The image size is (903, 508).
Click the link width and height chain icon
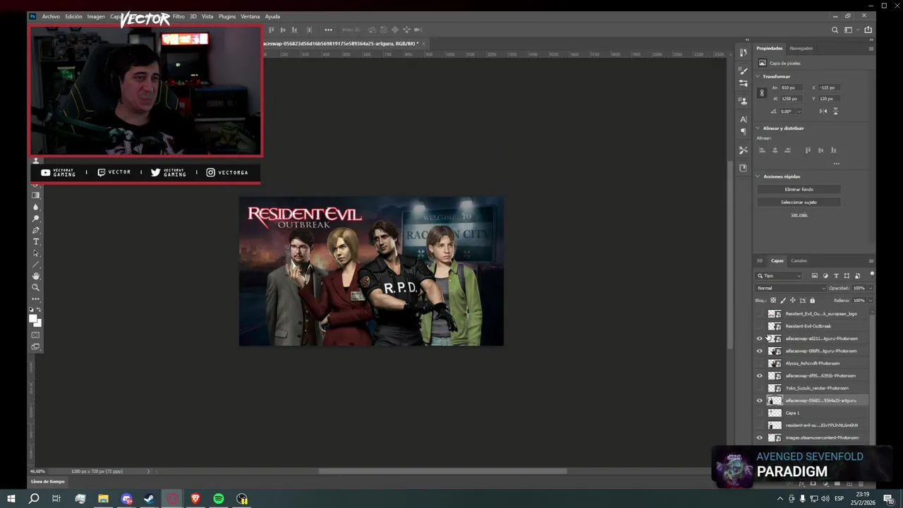[761, 93]
